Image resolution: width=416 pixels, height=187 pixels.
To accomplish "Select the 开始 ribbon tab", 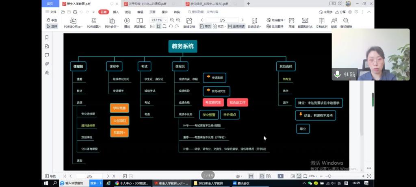I will (x=104, y=12).
